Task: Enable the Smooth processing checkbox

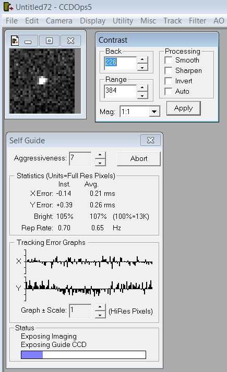Action: click(168, 60)
